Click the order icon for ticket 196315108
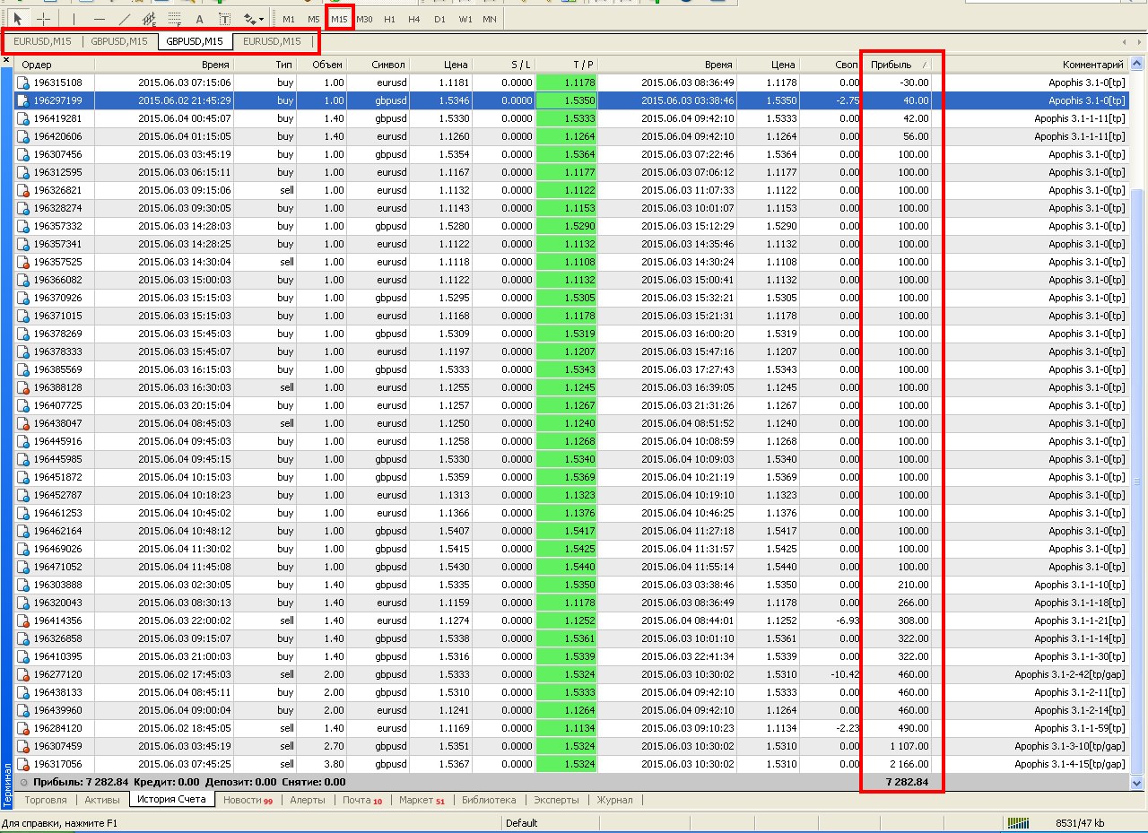1148x833 pixels. 23,82
